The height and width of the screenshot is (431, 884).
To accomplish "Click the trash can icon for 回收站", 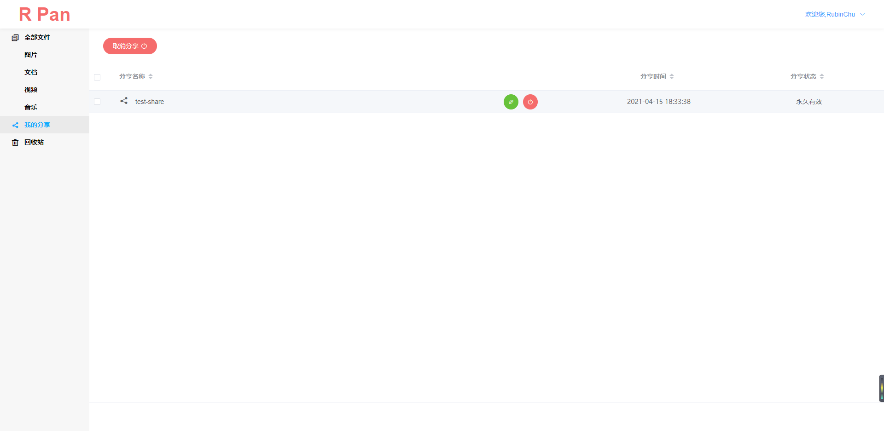I will click(15, 143).
